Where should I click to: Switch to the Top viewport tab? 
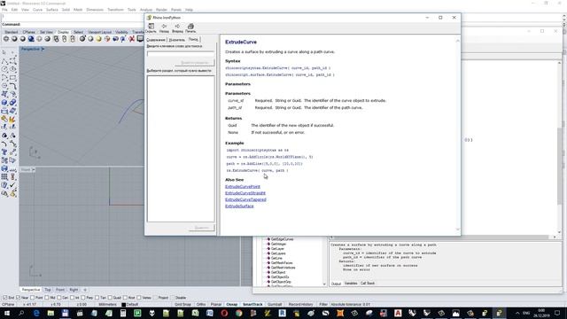tap(48, 290)
